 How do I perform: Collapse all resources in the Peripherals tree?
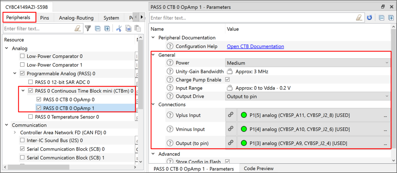point(98,28)
